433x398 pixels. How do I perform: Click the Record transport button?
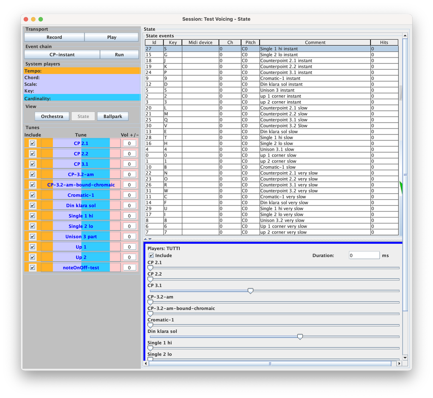(x=54, y=37)
